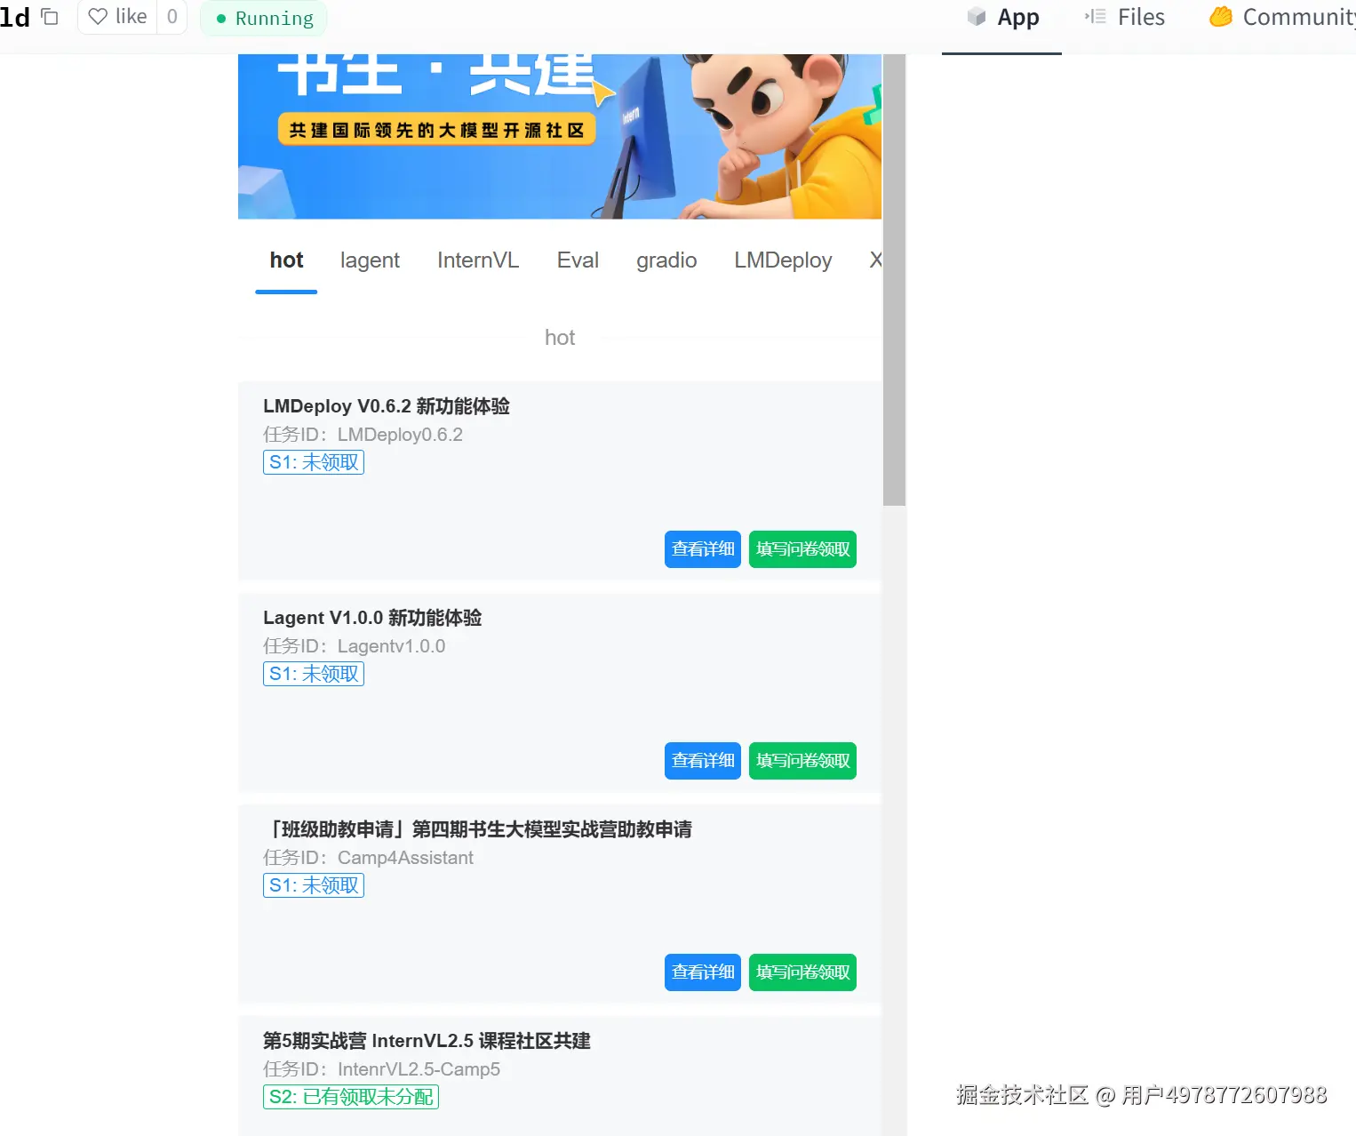Select the Eval tab
Viewport: 1356px width, 1136px height.
coord(578,260)
